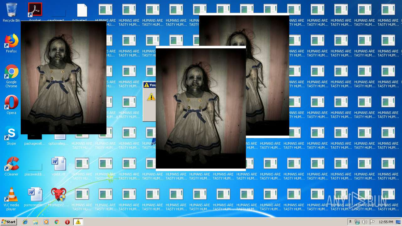
Task: Open the Opera desktop shortcut
Action: pos(11,105)
